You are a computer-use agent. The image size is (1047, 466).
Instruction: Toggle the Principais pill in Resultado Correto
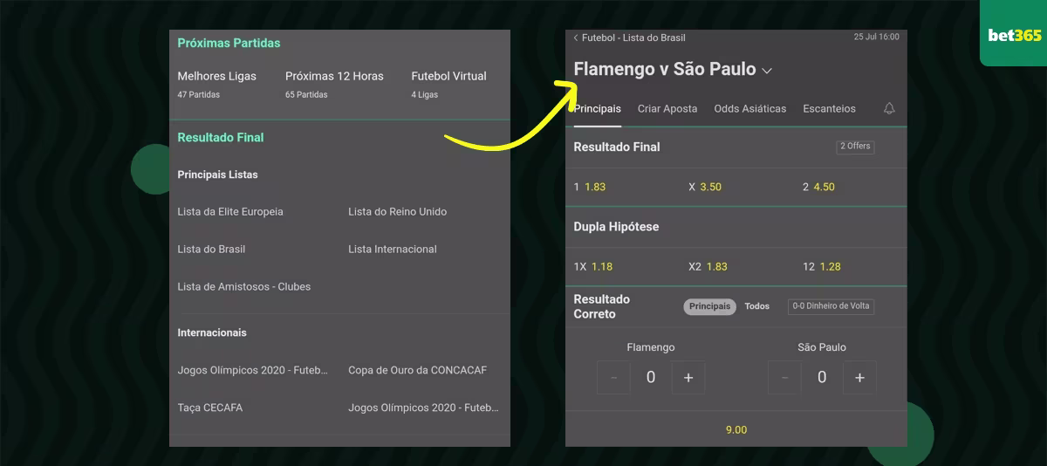pyautogui.click(x=709, y=306)
